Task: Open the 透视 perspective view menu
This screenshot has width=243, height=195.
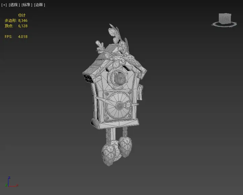Action: [x=14, y=5]
